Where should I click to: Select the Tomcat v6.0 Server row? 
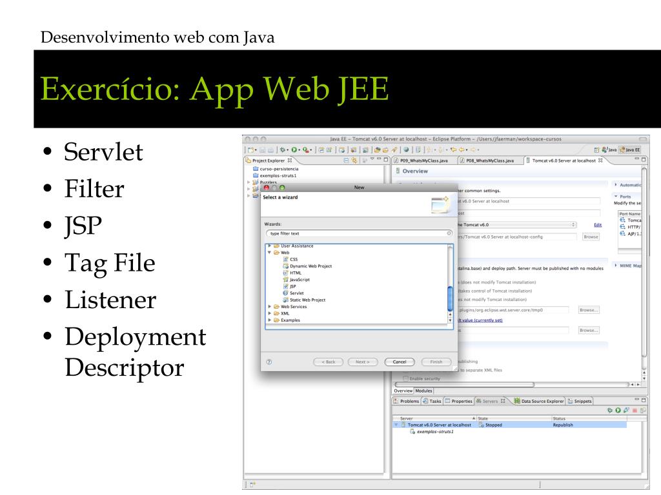pyautogui.click(x=509, y=425)
